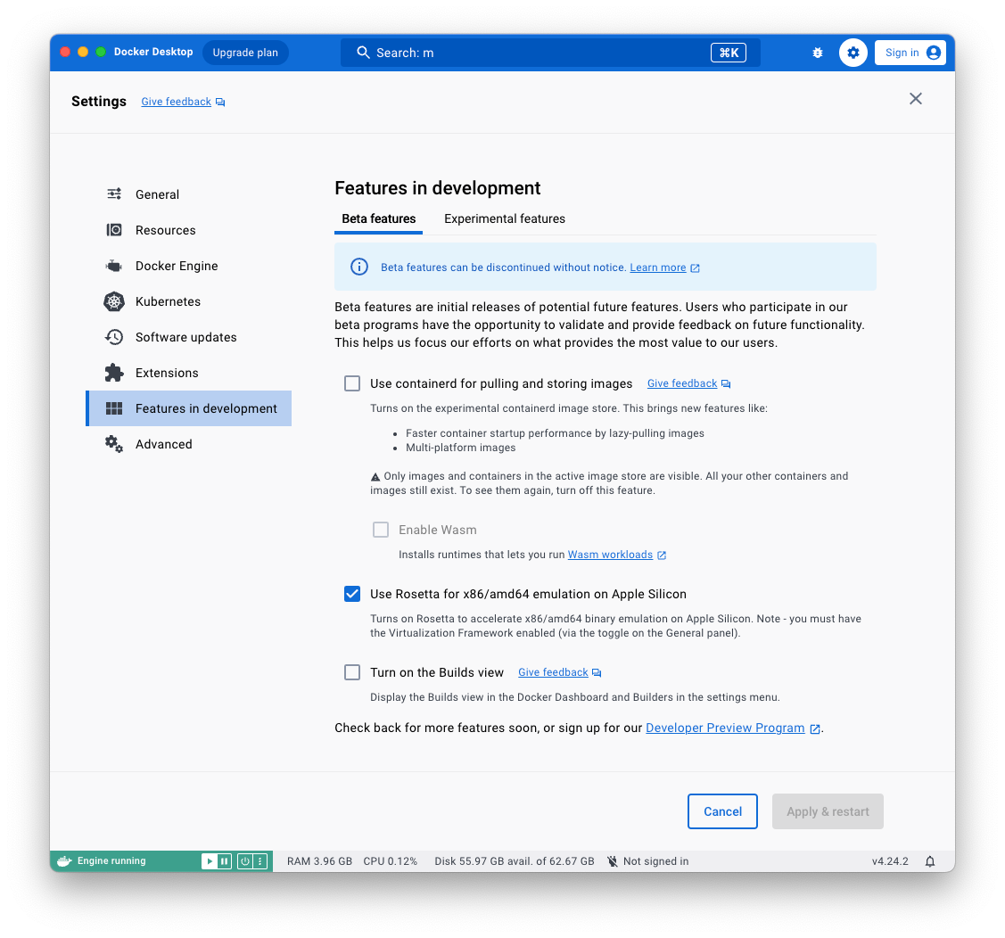Click the v4.24.2 version label

click(890, 861)
